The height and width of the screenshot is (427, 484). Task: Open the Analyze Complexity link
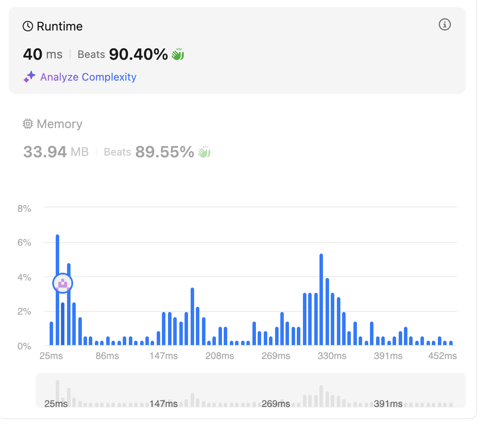88,77
